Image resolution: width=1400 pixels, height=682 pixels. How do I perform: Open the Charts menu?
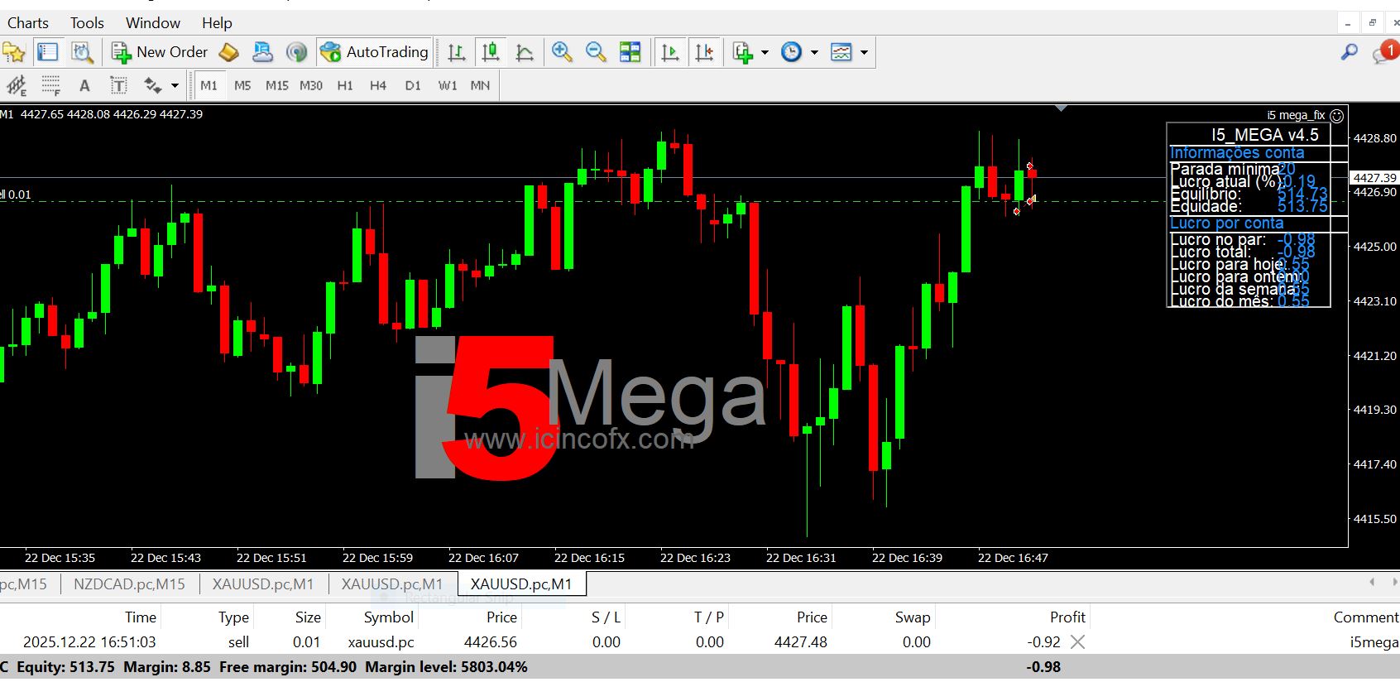tap(27, 23)
